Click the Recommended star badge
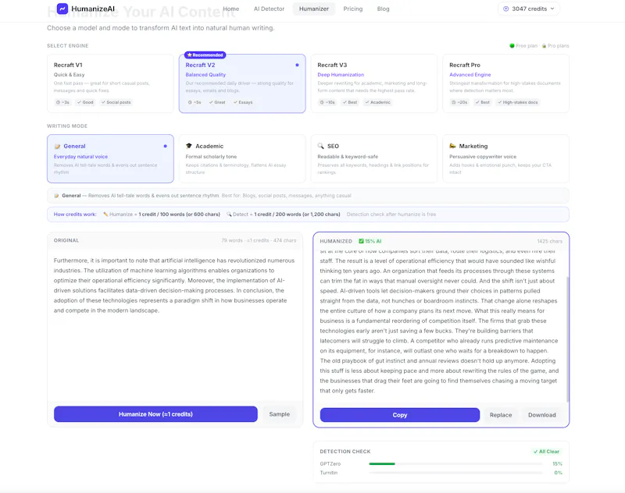 [205, 55]
